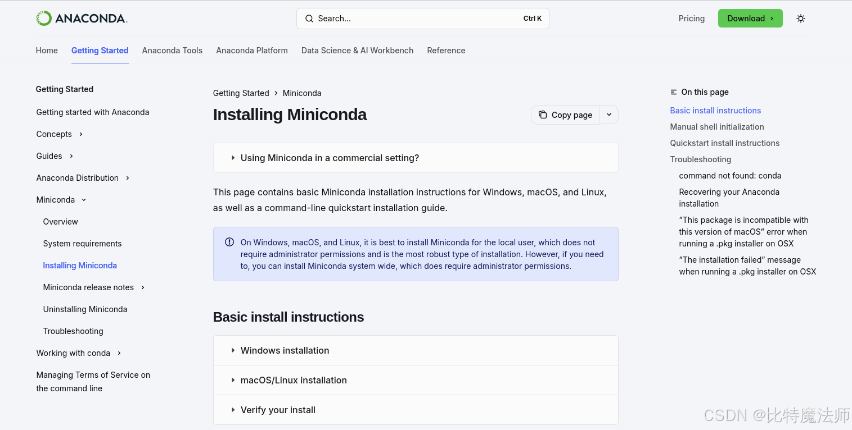Expand Miniconda release notes chevron

coord(143,287)
